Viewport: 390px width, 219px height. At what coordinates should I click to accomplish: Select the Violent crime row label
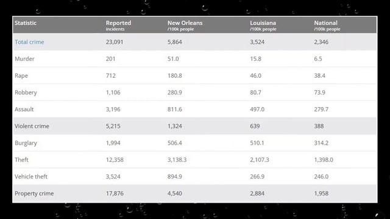[32, 126]
